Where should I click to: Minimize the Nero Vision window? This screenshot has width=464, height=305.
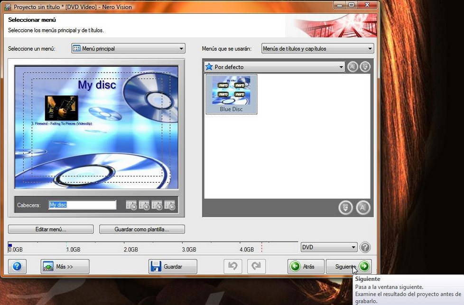(x=340, y=5)
